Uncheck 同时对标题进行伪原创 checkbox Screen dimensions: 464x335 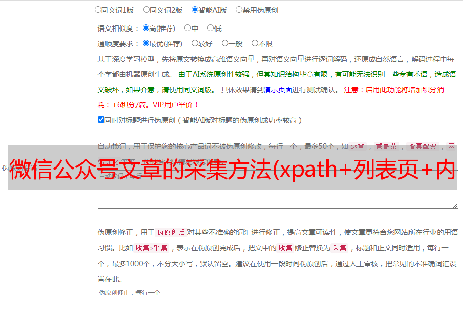pos(101,120)
